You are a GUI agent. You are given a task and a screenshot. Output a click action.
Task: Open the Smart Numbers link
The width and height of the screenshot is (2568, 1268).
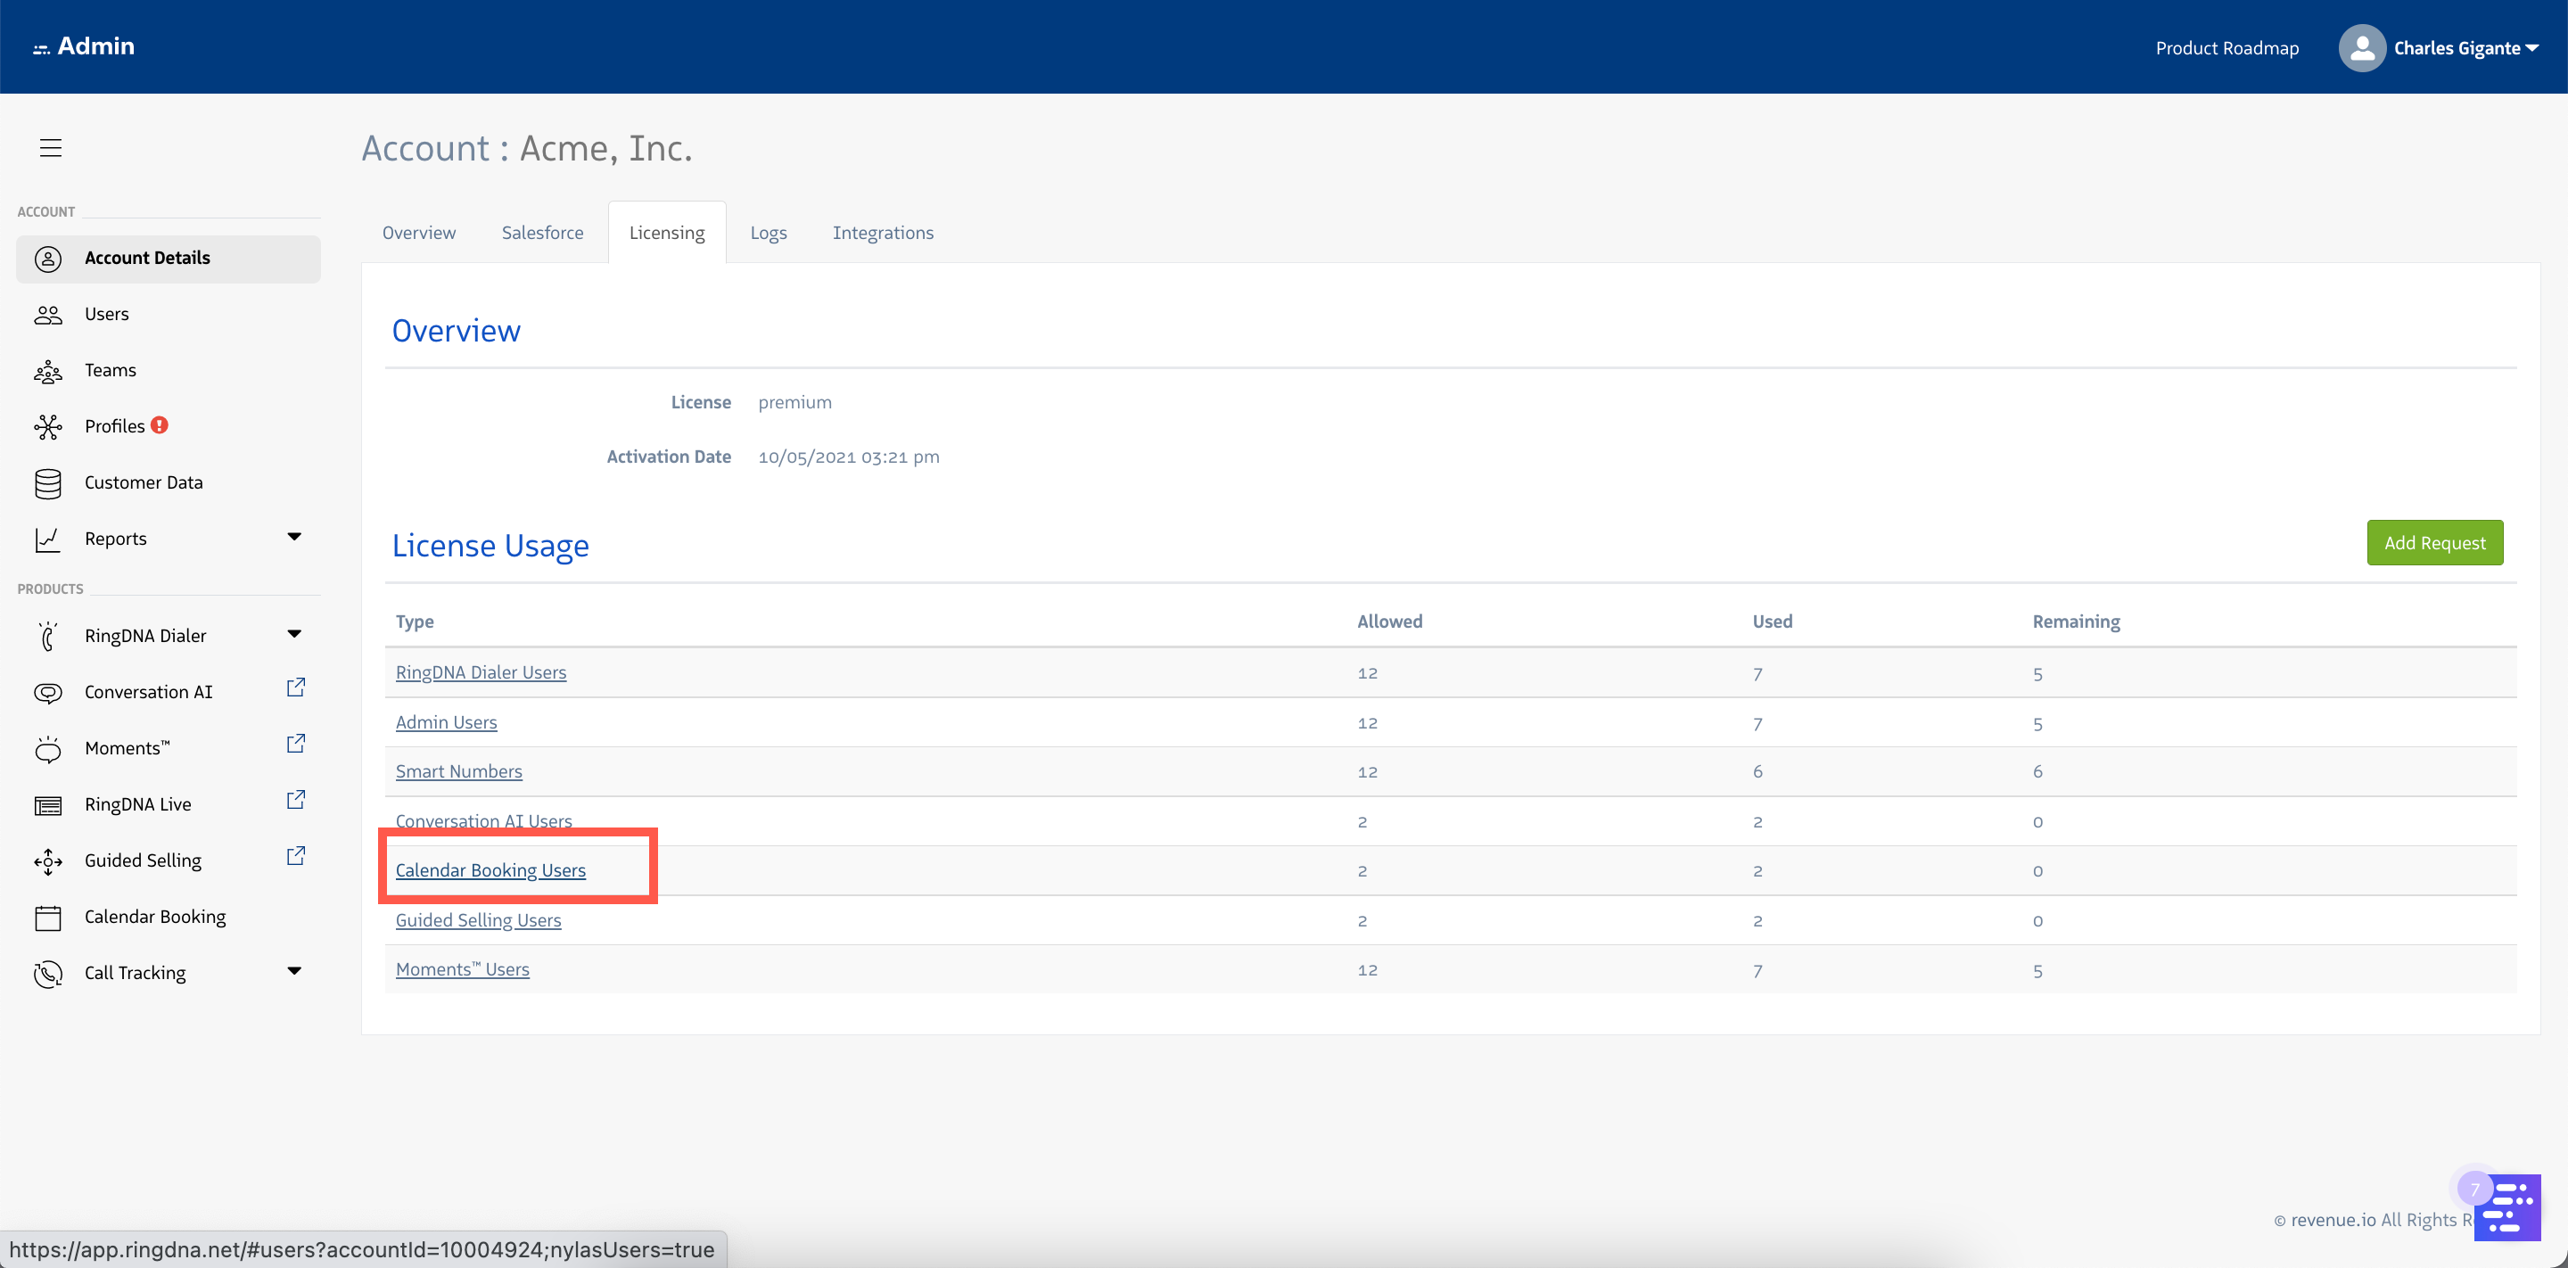coord(458,771)
